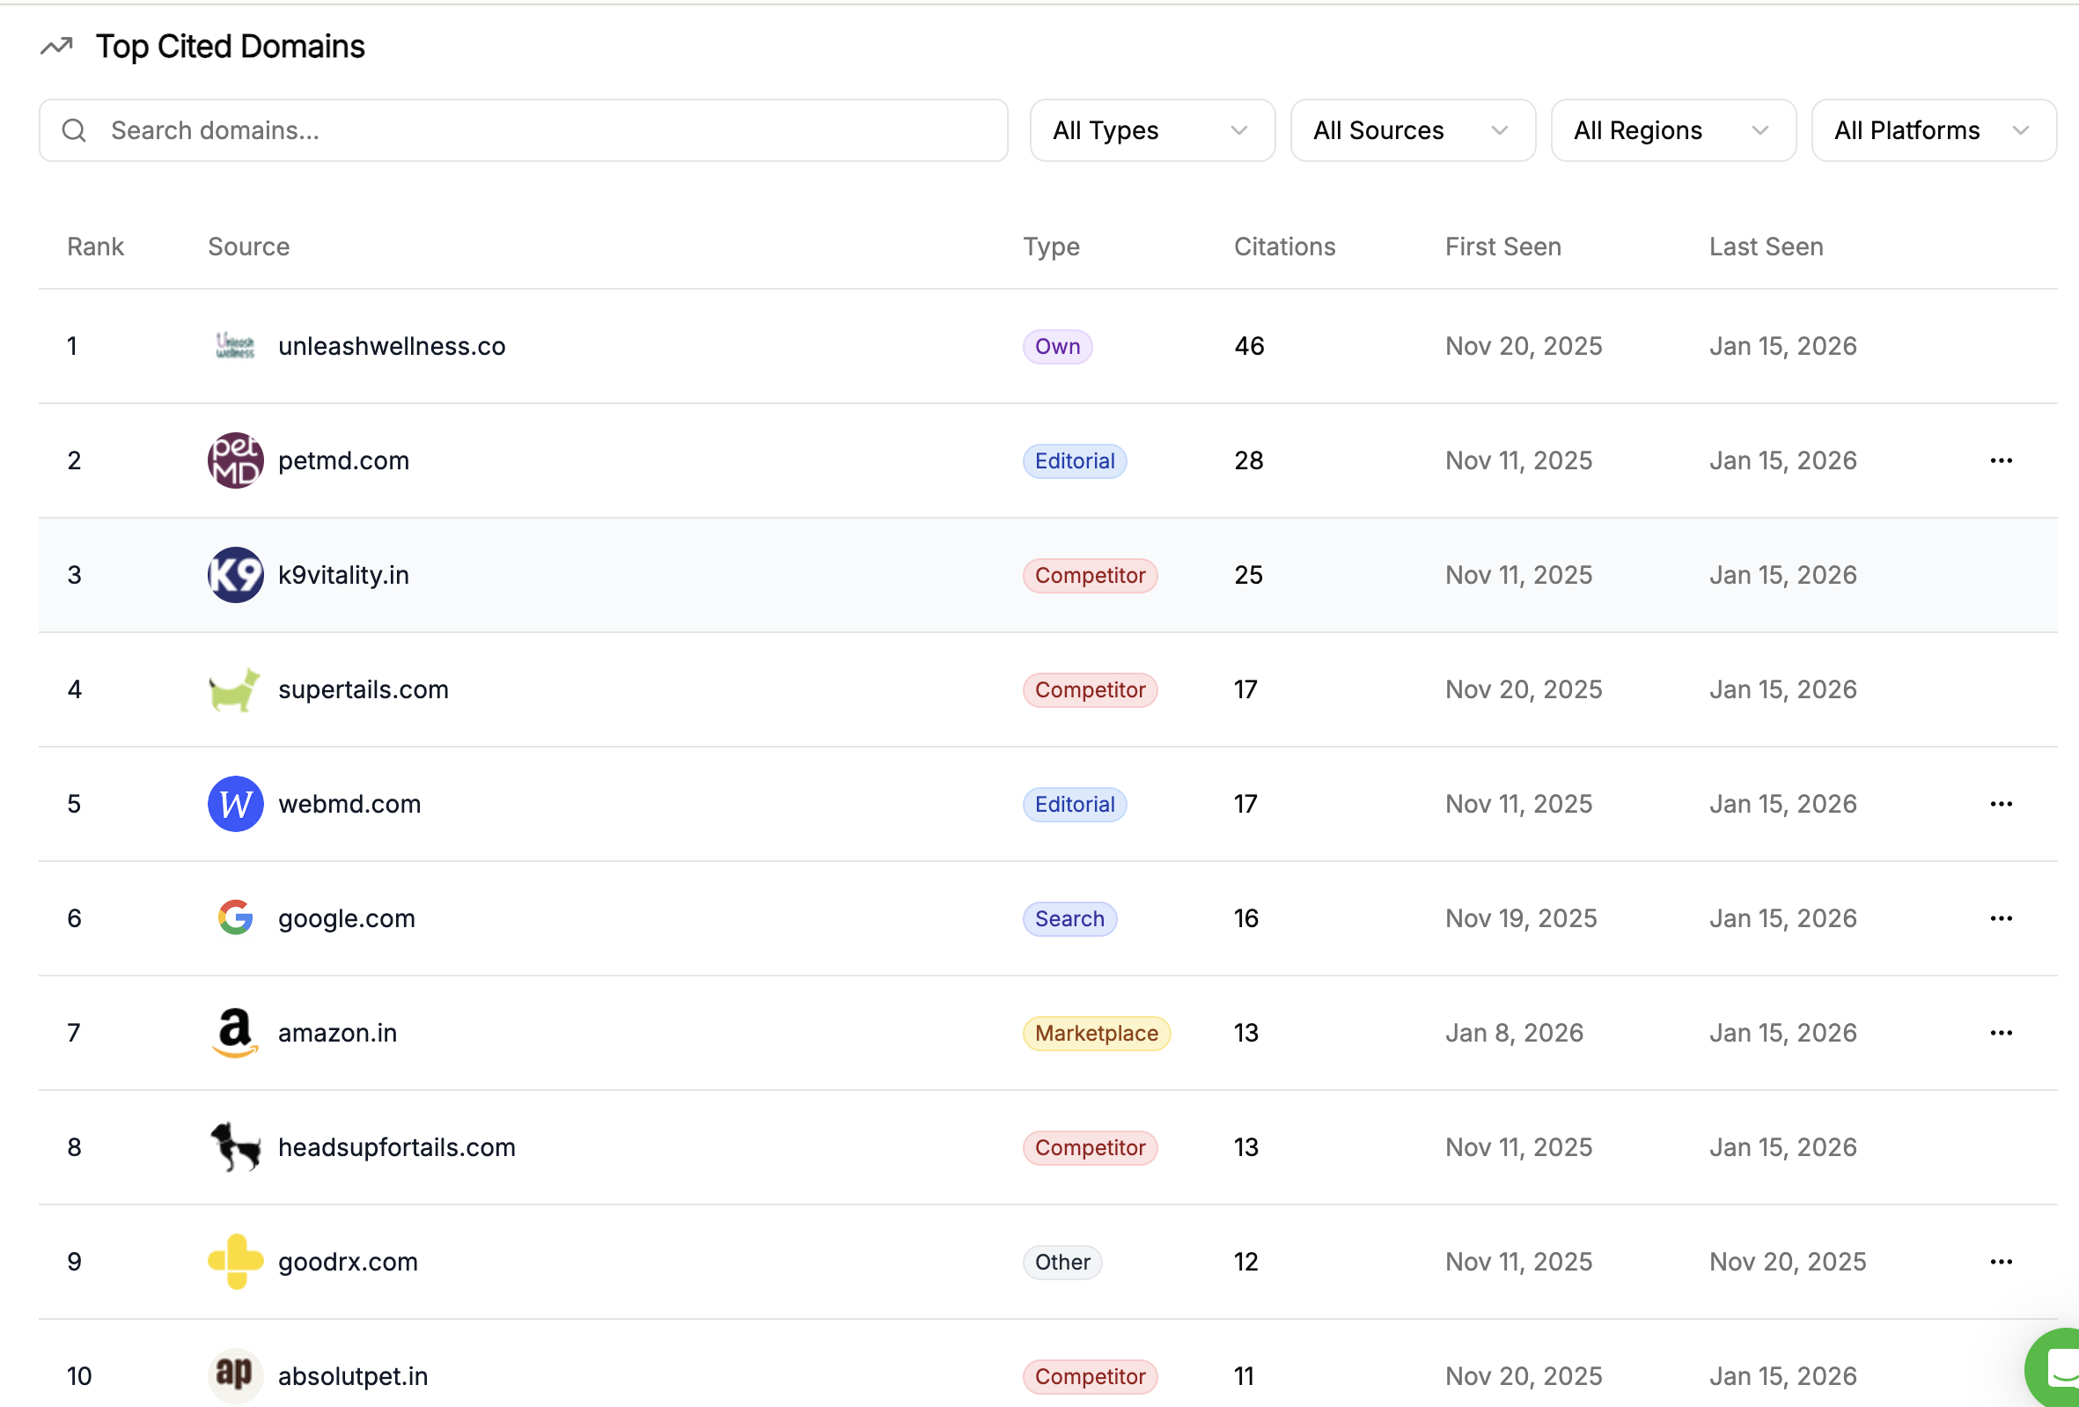Click the webmd.com W logo icon
The height and width of the screenshot is (1407, 2079).
[x=235, y=804]
